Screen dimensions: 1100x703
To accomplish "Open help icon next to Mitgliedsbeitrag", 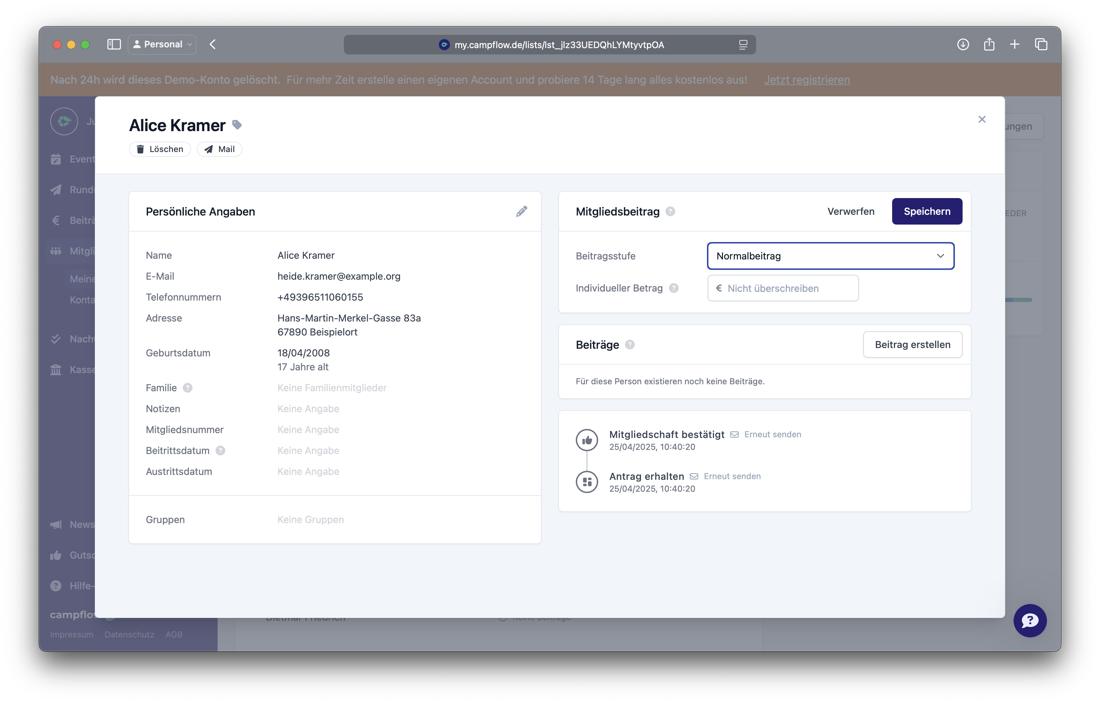I will coord(670,212).
